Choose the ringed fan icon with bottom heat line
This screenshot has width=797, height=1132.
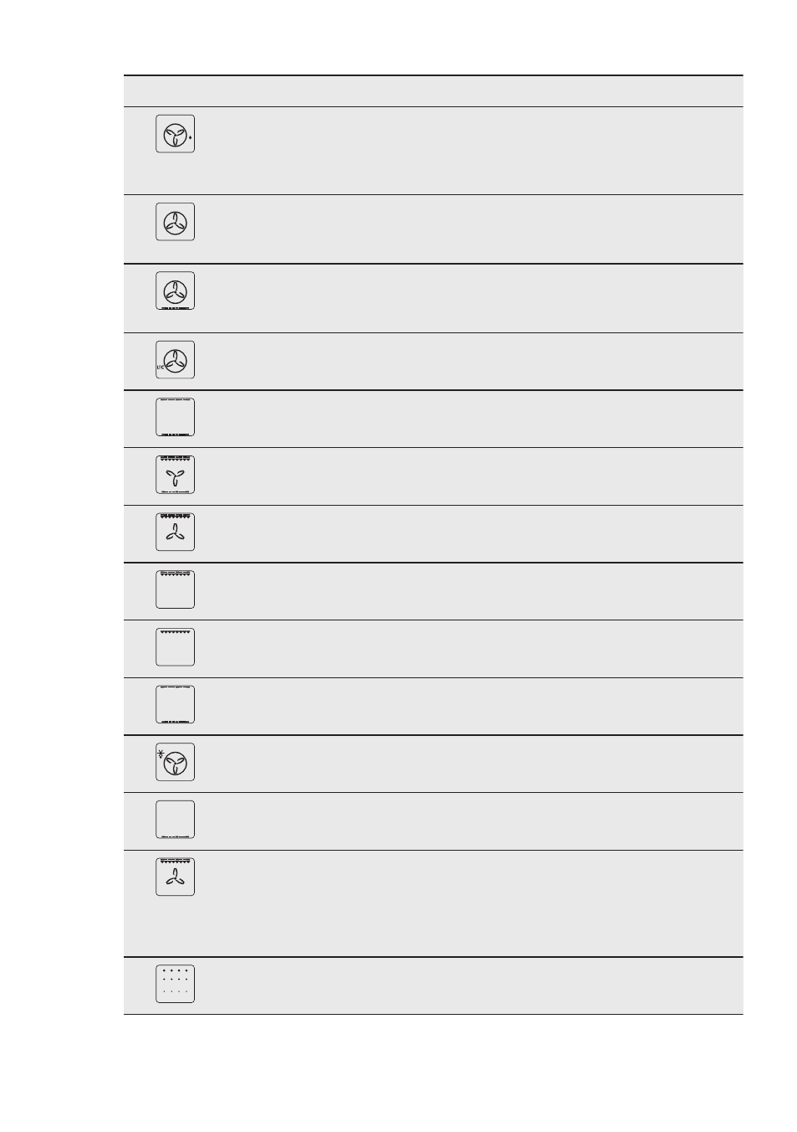click(175, 291)
